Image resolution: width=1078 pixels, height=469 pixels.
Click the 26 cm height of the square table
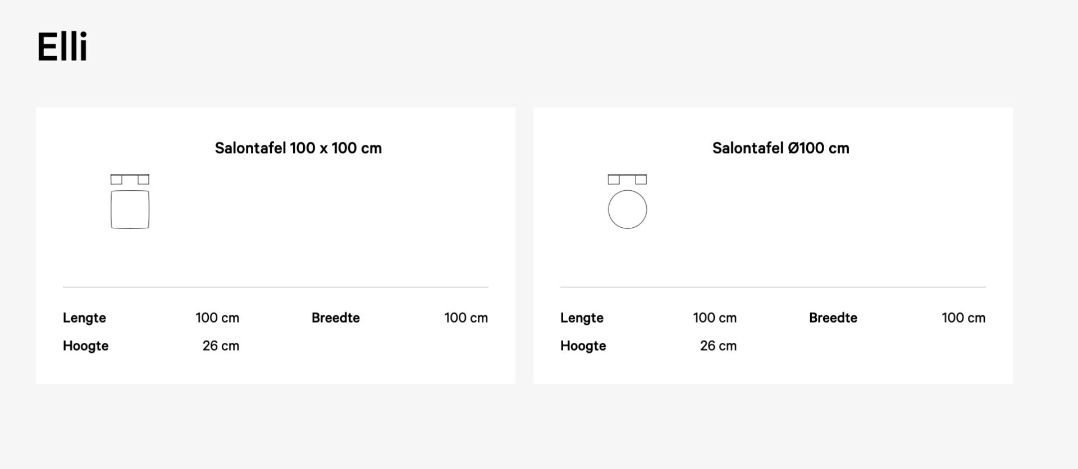[221, 346]
